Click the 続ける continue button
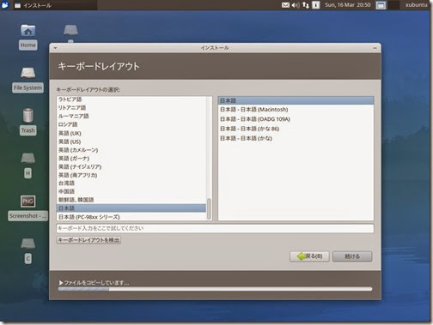Image resolution: width=433 pixels, height=325 pixels. click(x=352, y=256)
